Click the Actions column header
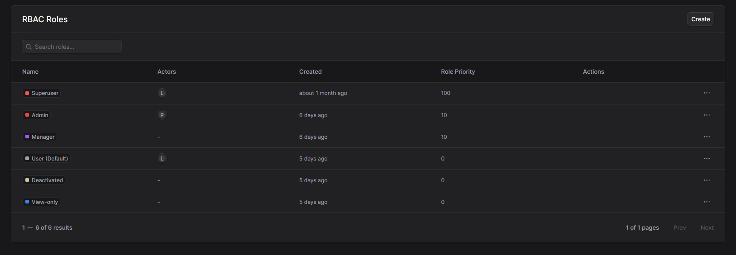736x255 pixels. point(593,72)
